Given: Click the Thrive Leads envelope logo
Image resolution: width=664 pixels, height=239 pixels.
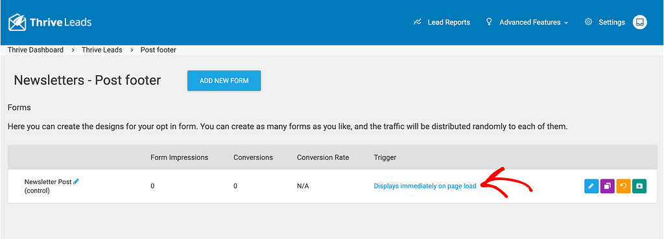Looking at the screenshot, I should click(x=18, y=22).
